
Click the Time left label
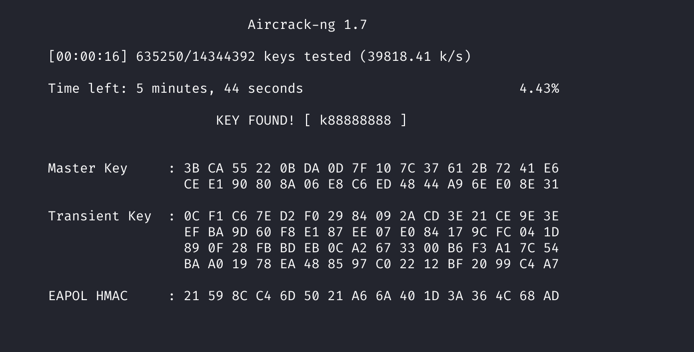pyautogui.click(x=88, y=88)
